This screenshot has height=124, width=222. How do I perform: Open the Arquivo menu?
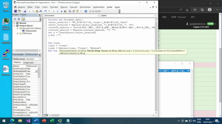pos(22,7)
